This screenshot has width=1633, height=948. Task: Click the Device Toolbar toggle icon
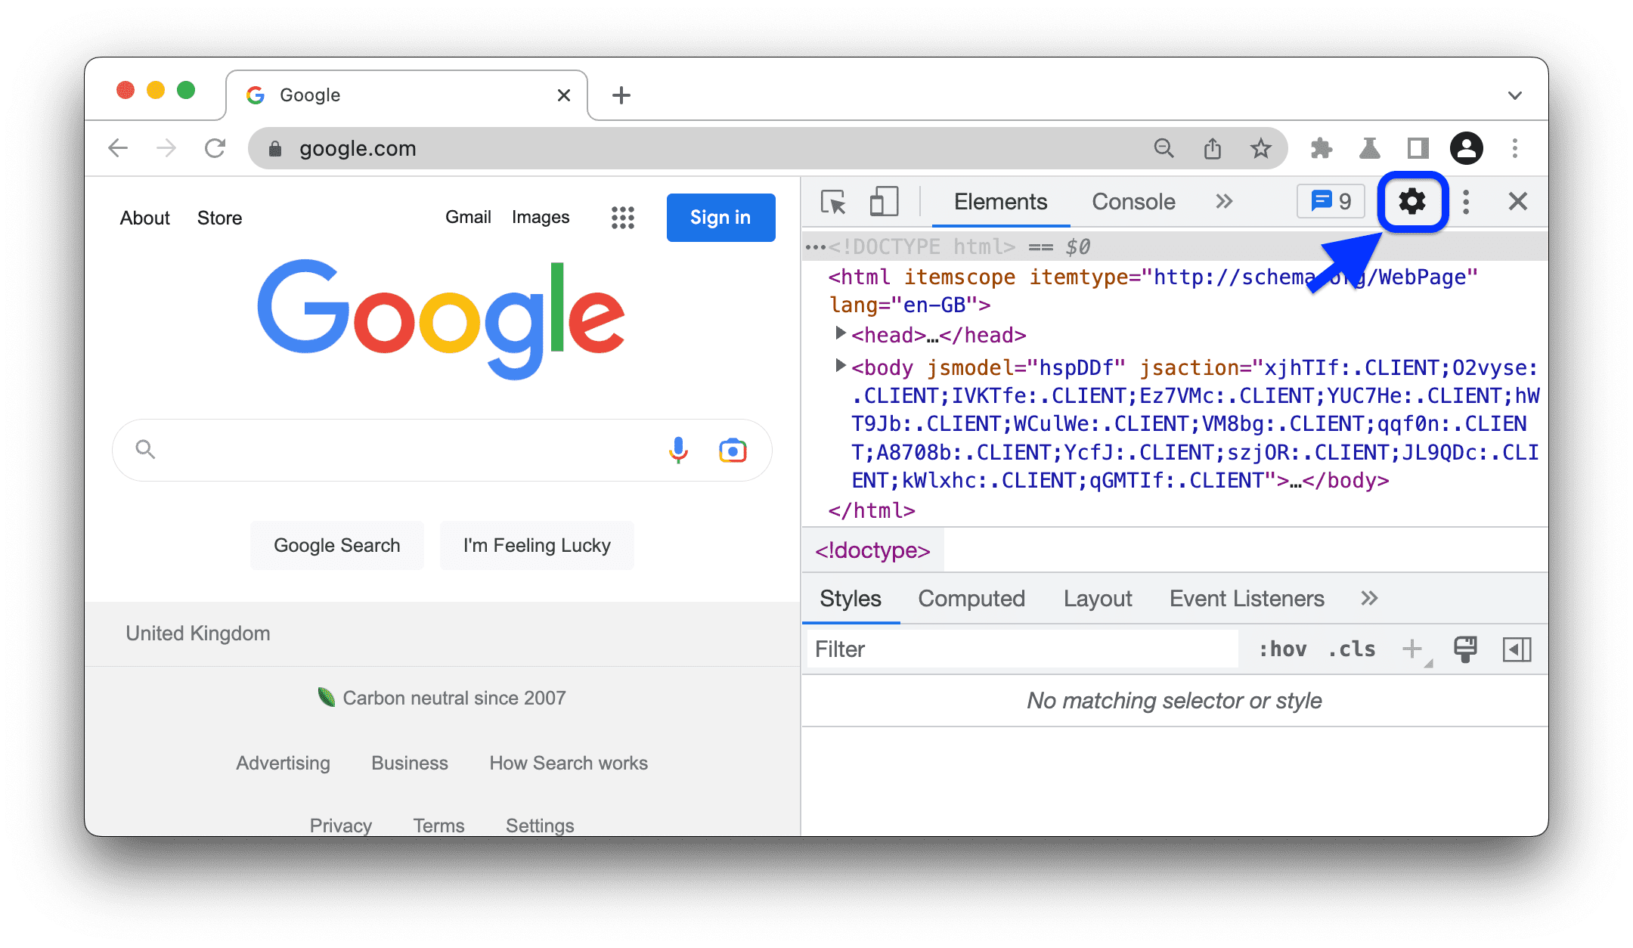[884, 201]
